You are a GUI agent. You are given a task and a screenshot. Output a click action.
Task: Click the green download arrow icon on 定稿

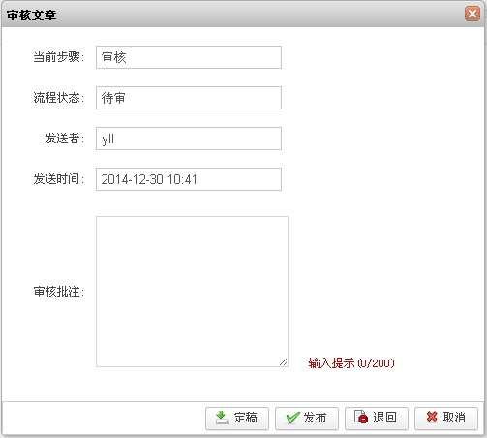223,418
